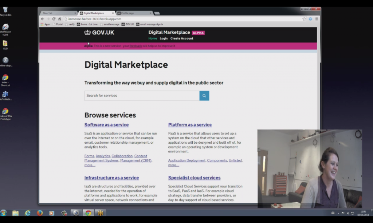Click the magnifier search button
The height and width of the screenshot is (223, 373).
204,96
